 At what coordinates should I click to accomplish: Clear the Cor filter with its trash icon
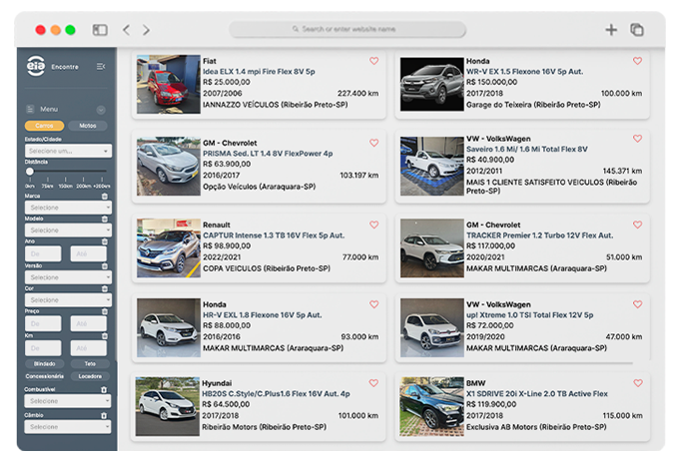[x=105, y=288]
